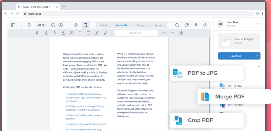Select the free text T tool

(x=80, y=33)
